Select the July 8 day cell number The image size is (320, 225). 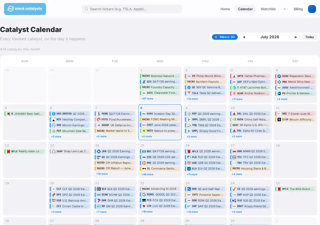(141, 108)
